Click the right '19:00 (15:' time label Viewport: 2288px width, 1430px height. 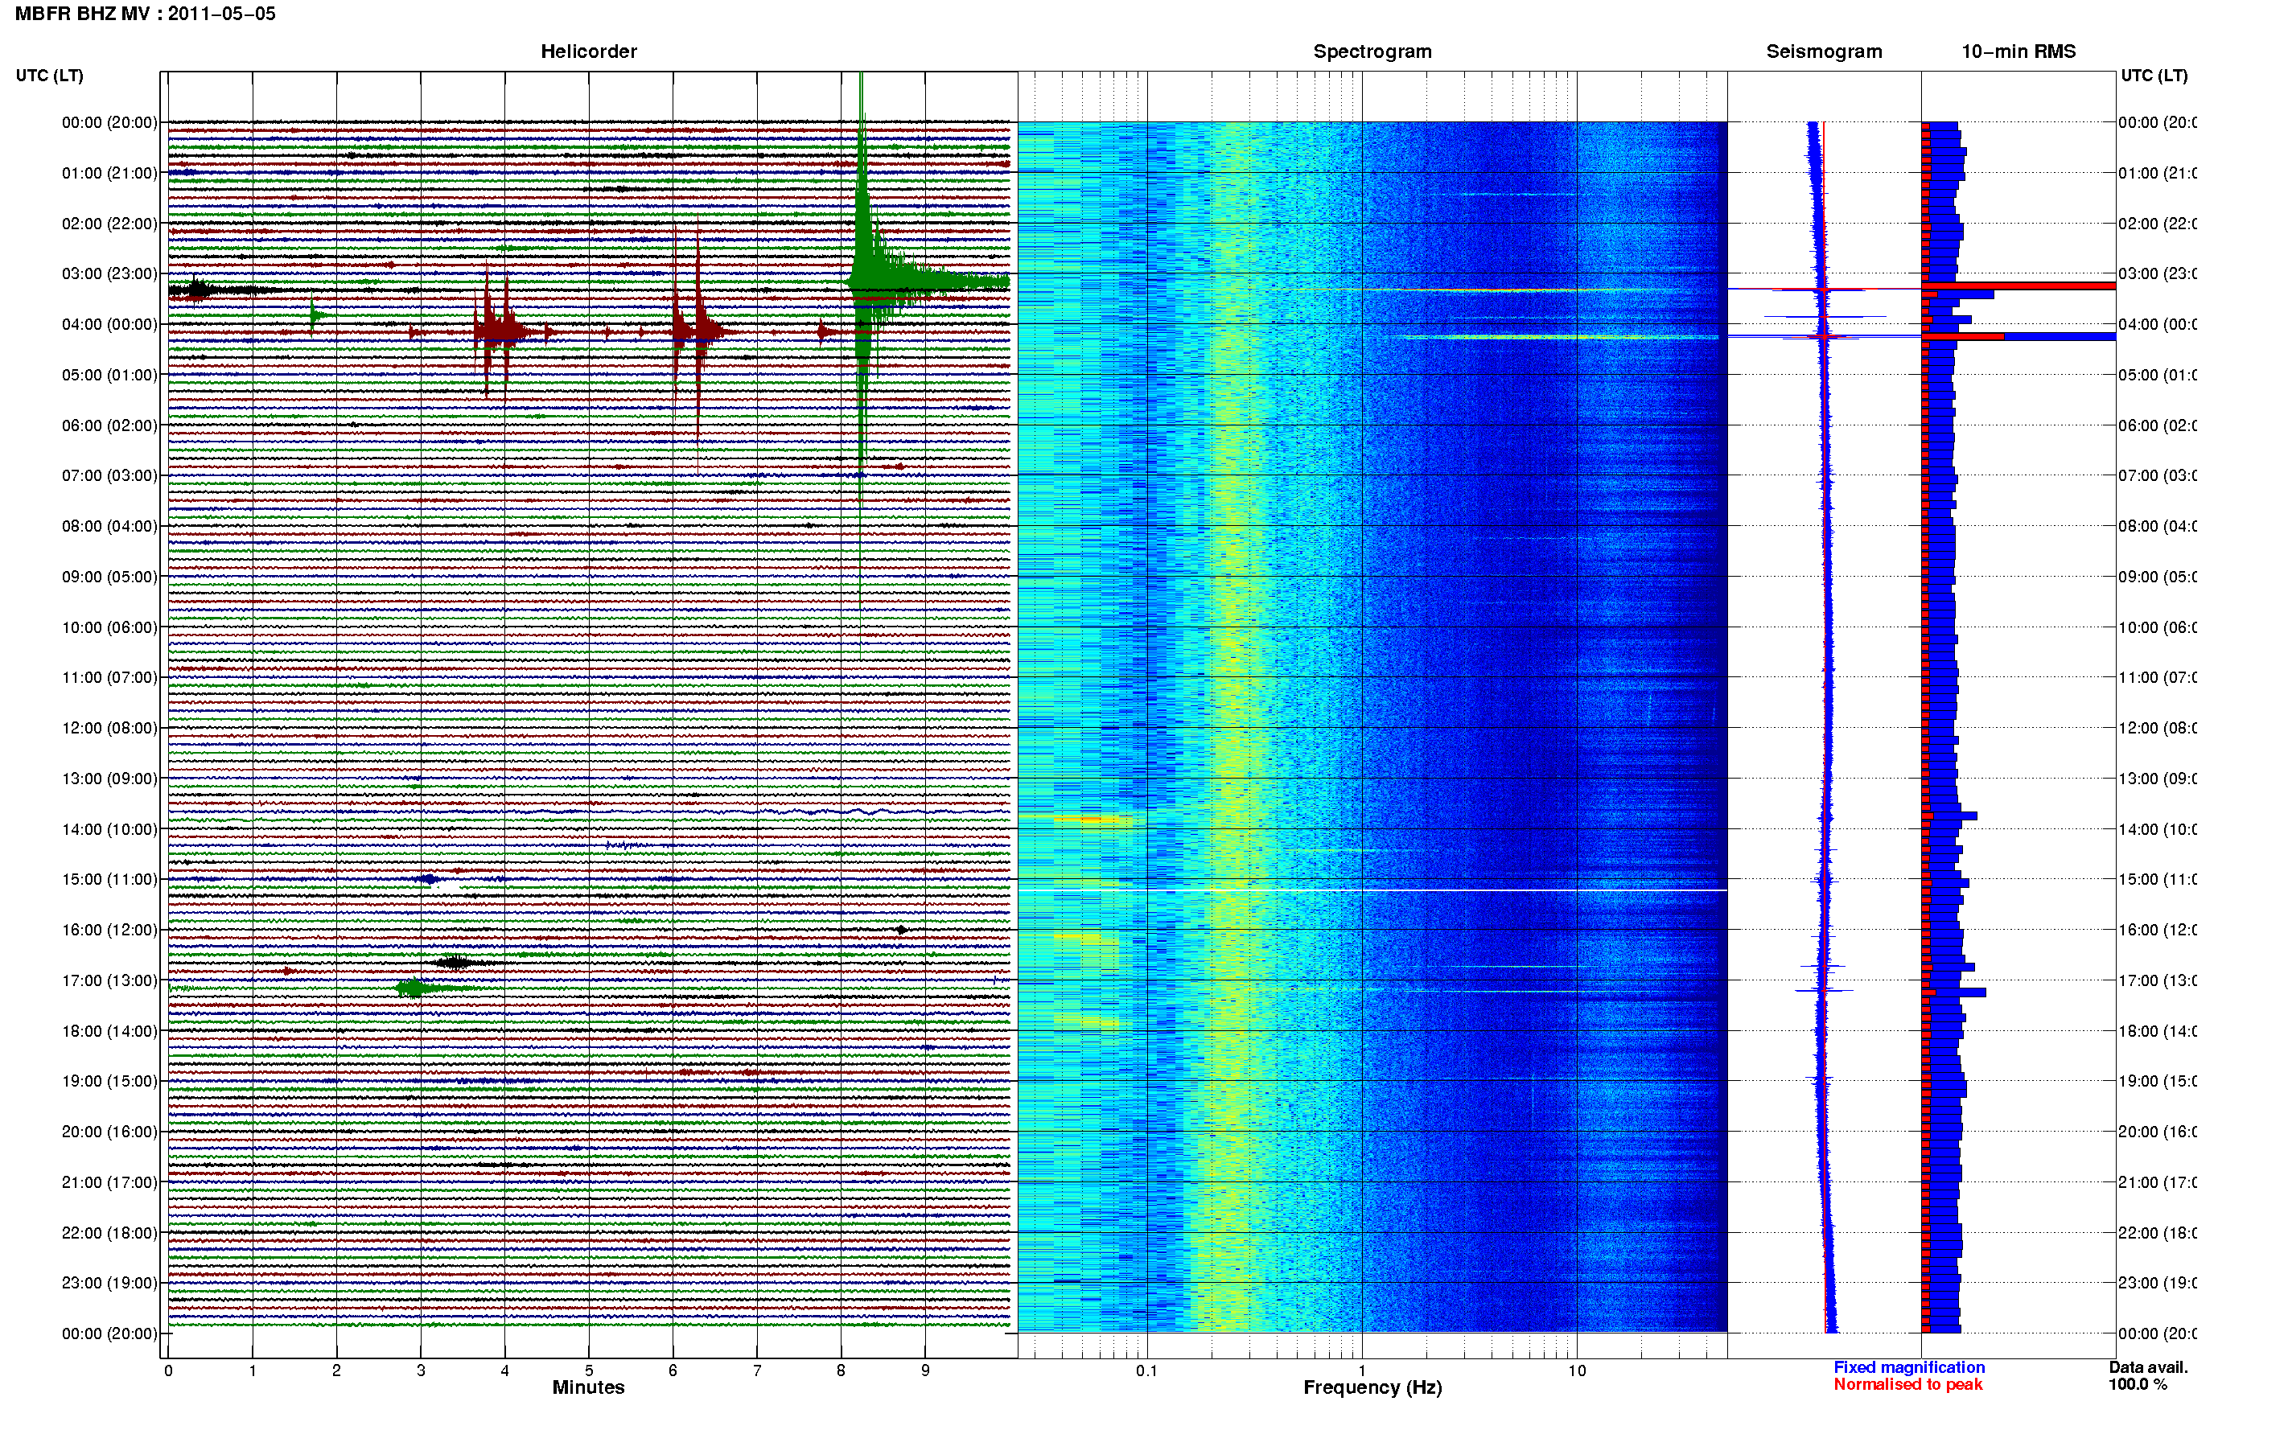coord(2157,1081)
